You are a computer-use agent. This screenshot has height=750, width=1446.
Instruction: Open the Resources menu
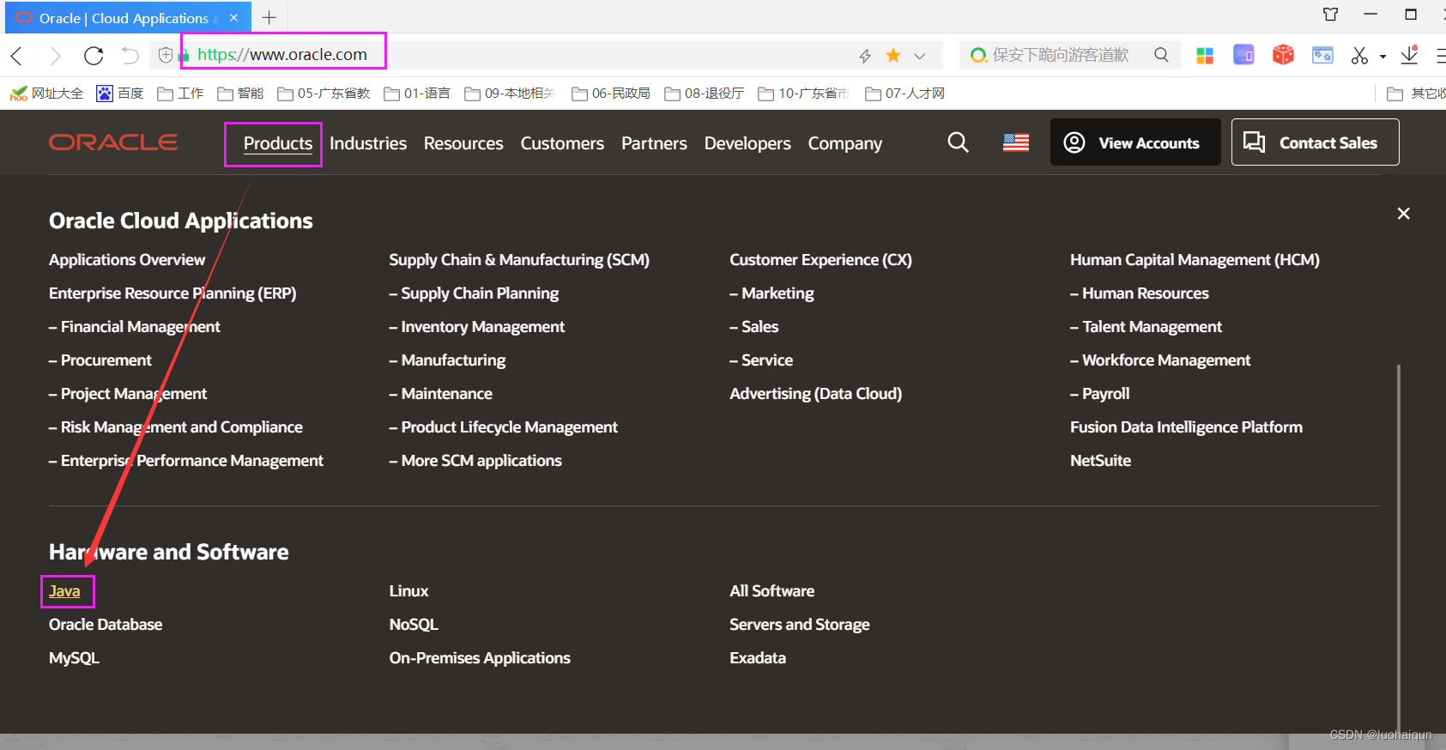[463, 143]
